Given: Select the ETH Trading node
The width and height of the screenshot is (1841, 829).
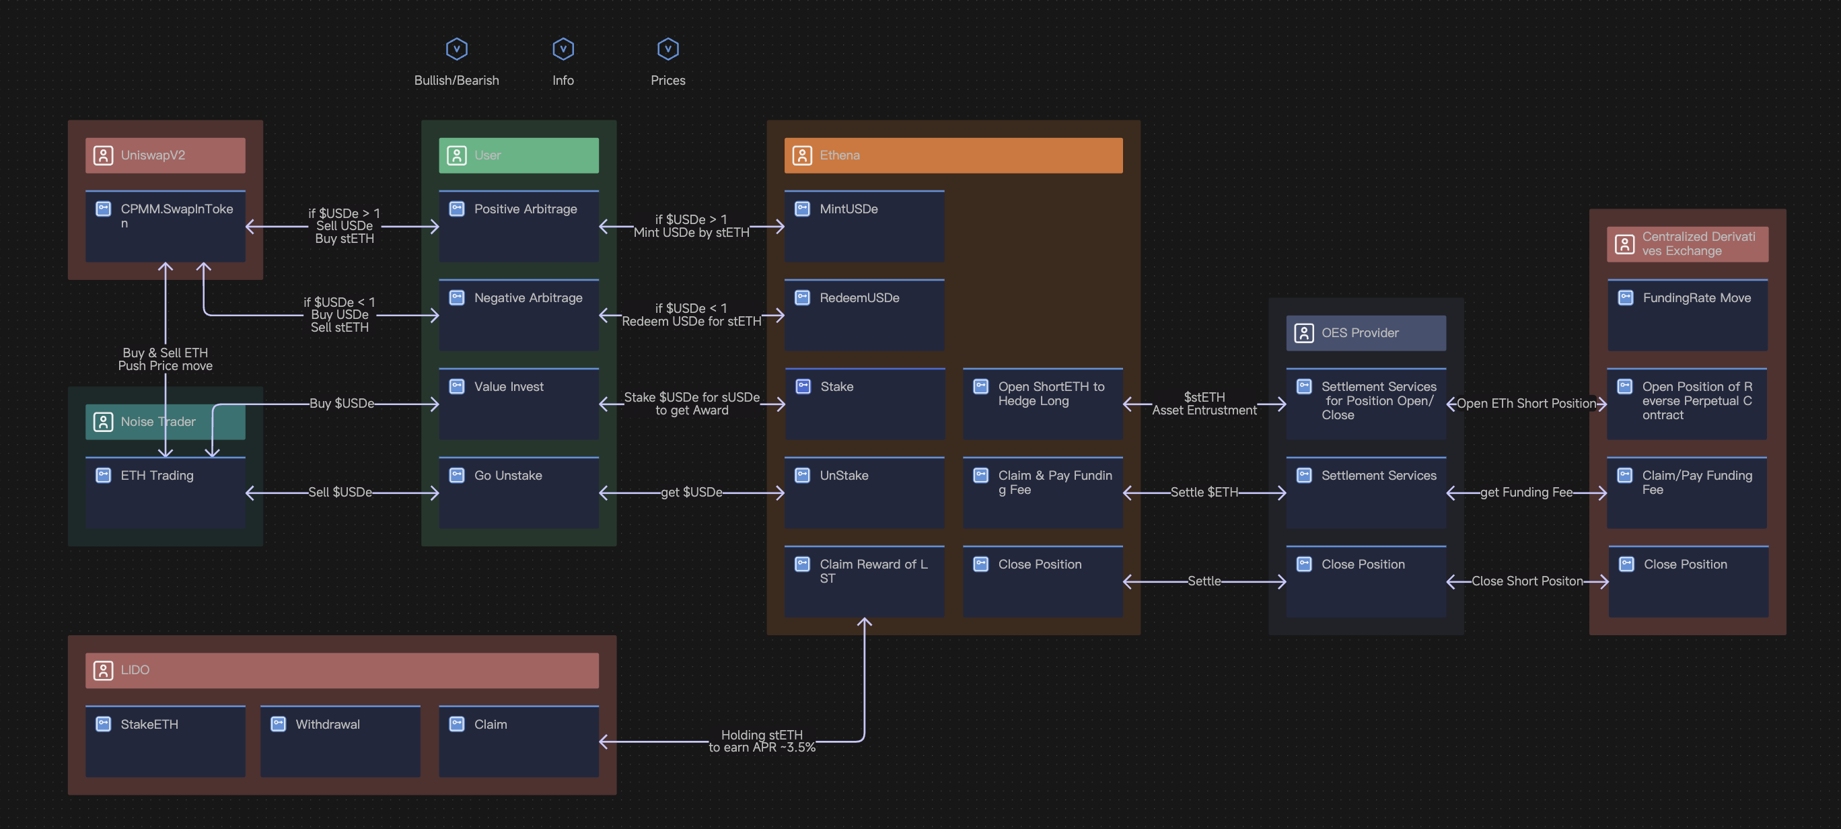Looking at the screenshot, I should click(x=165, y=493).
